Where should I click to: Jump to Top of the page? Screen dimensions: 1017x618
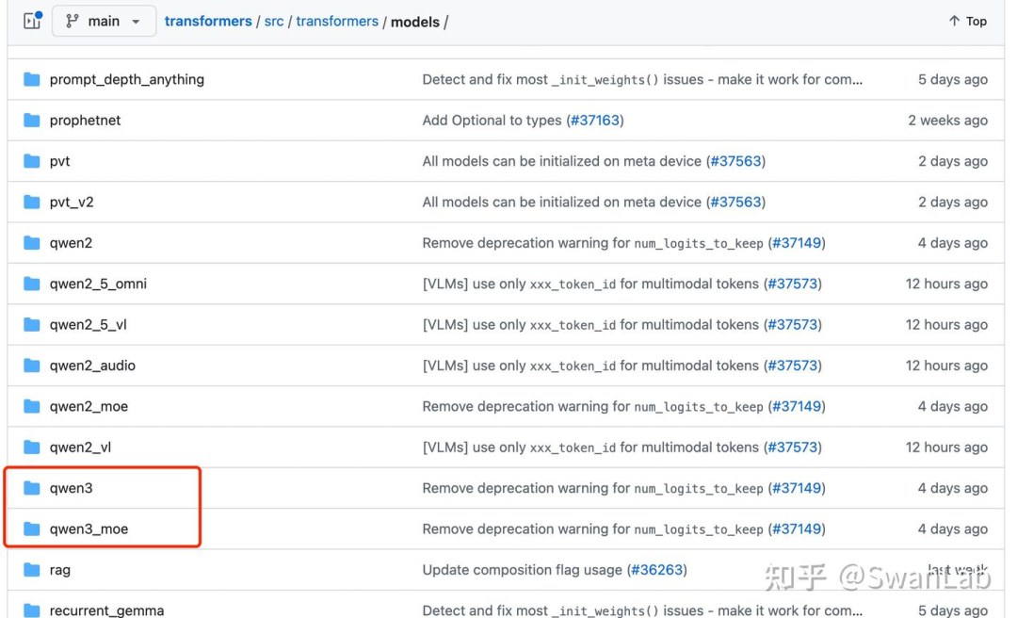pyautogui.click(x=968, y=21)
